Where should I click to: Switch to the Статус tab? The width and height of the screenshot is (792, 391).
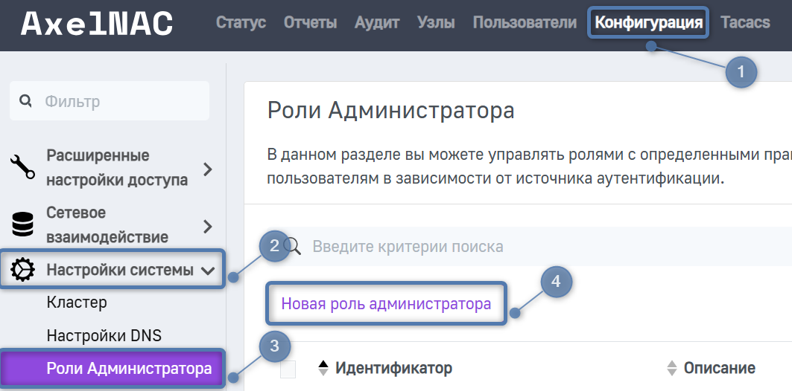(241, 23)
